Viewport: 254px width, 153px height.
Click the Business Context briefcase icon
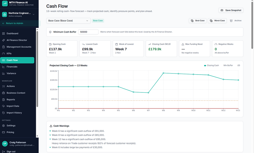[x=3, y=93]
